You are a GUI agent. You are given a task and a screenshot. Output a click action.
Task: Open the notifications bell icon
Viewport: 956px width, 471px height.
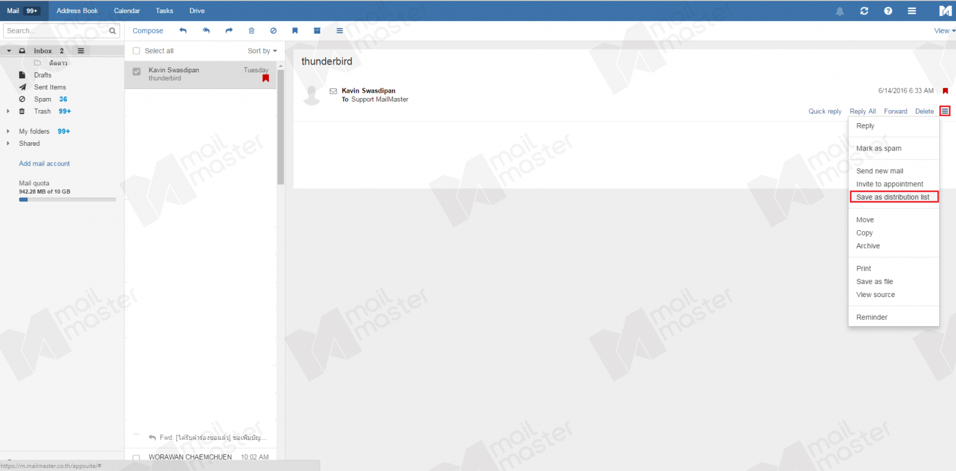pyautogui.click(x=839, y=11)
